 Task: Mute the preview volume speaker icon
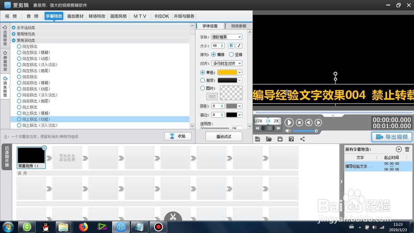click(288, 131)
